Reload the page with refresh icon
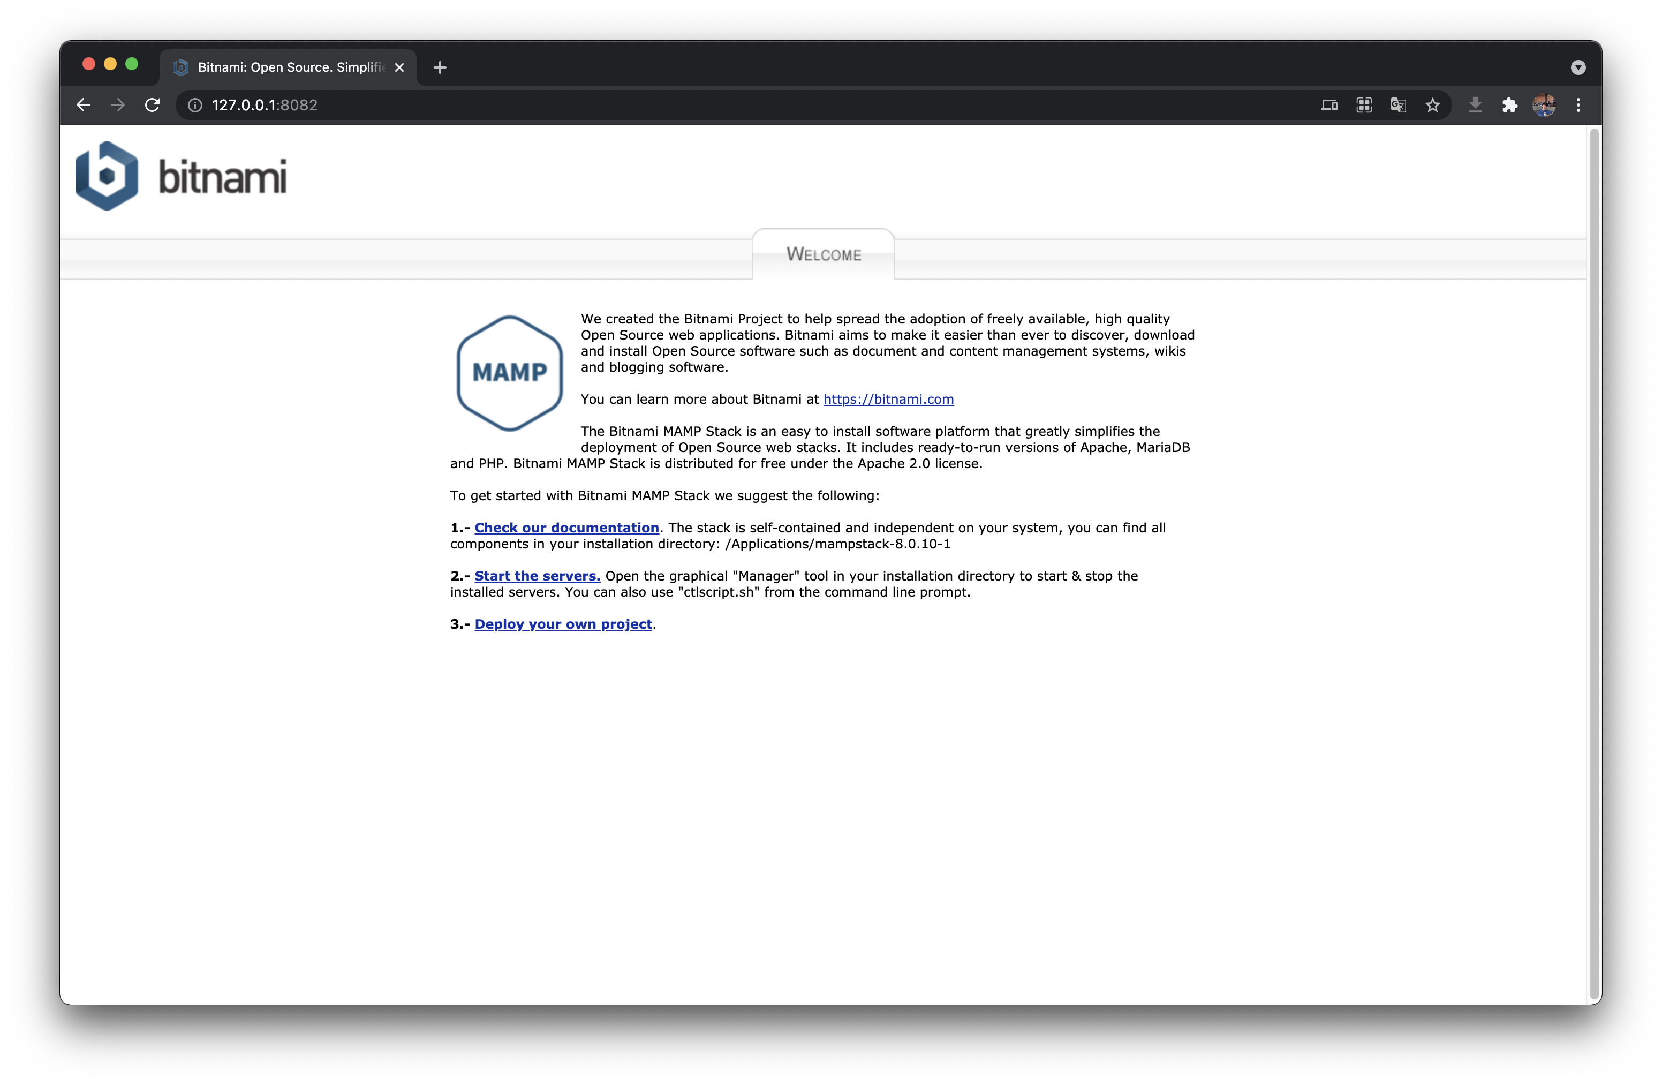Viewport: 1662px width, 1084px height. [x=152, y=105]
